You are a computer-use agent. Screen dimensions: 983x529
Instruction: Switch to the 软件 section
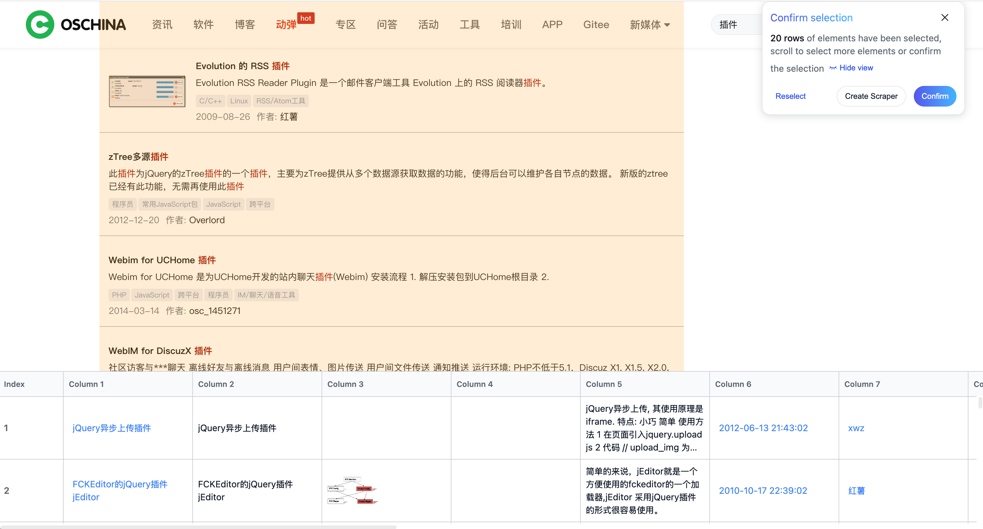coord(203,25)
